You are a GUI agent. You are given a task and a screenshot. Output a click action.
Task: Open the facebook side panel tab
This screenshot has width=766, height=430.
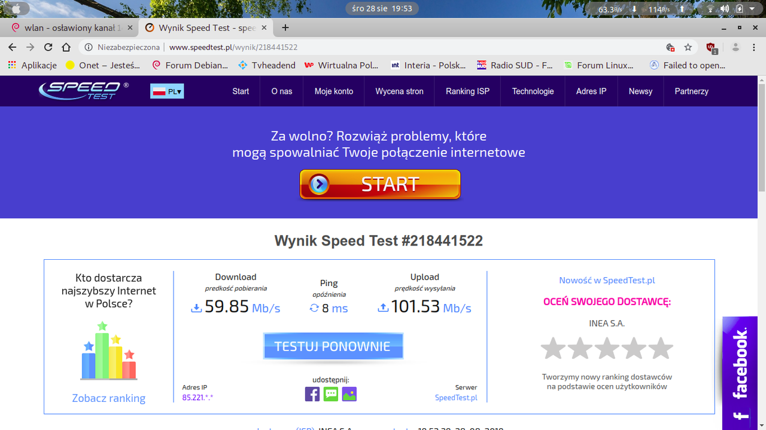pyautogui.click(x=740, y=373)
